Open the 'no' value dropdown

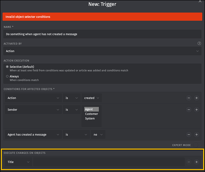click(98, 135)
